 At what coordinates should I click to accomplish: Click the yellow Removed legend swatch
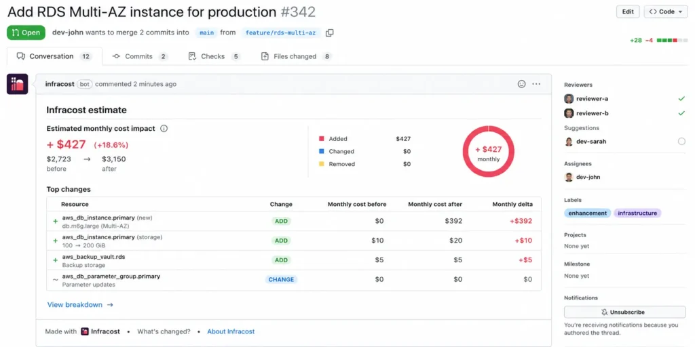321,164
